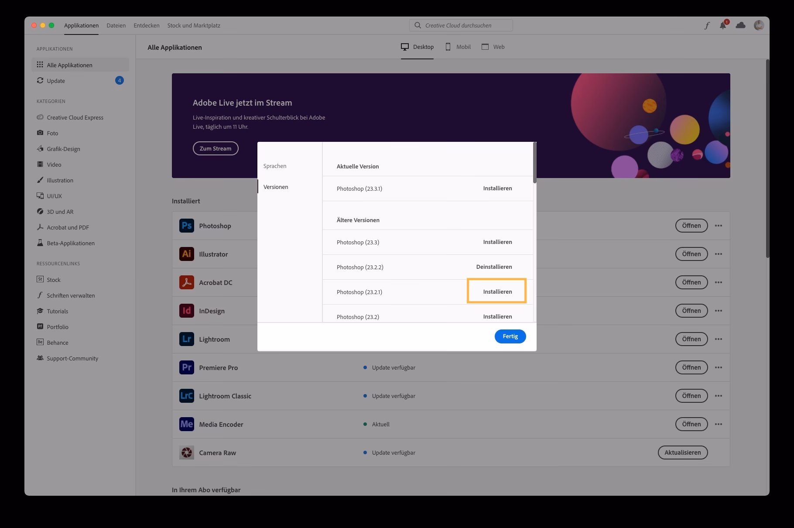Open the Dateien menu tab
Image resolution: width=794 pixels, height=528 pixels.
coord(116,26)
